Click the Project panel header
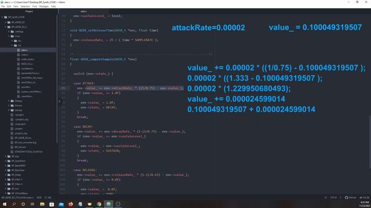This screenshot has height=208, width=371. [29, 12]
